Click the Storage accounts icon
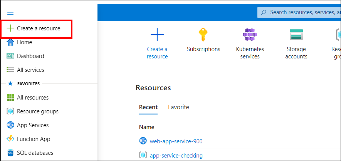The height and width of the screenshot is (161, 341). [x=296, y=35]
